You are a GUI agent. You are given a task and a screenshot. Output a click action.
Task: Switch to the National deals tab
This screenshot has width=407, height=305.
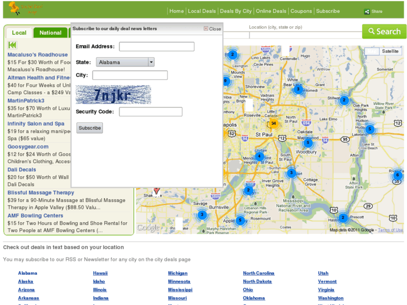50,32
